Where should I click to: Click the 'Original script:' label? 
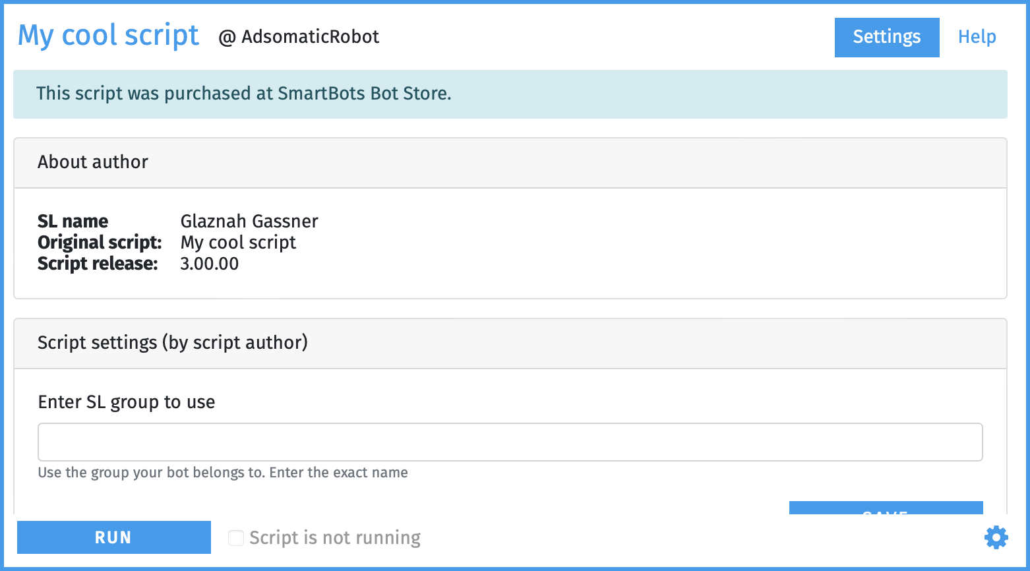[x=100, y=243]
